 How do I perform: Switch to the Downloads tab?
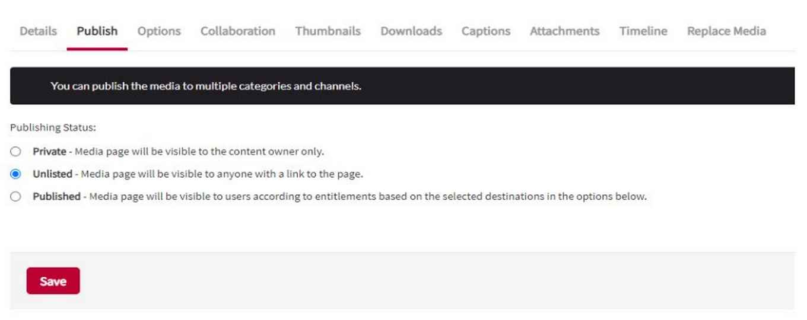coord(411,31)
